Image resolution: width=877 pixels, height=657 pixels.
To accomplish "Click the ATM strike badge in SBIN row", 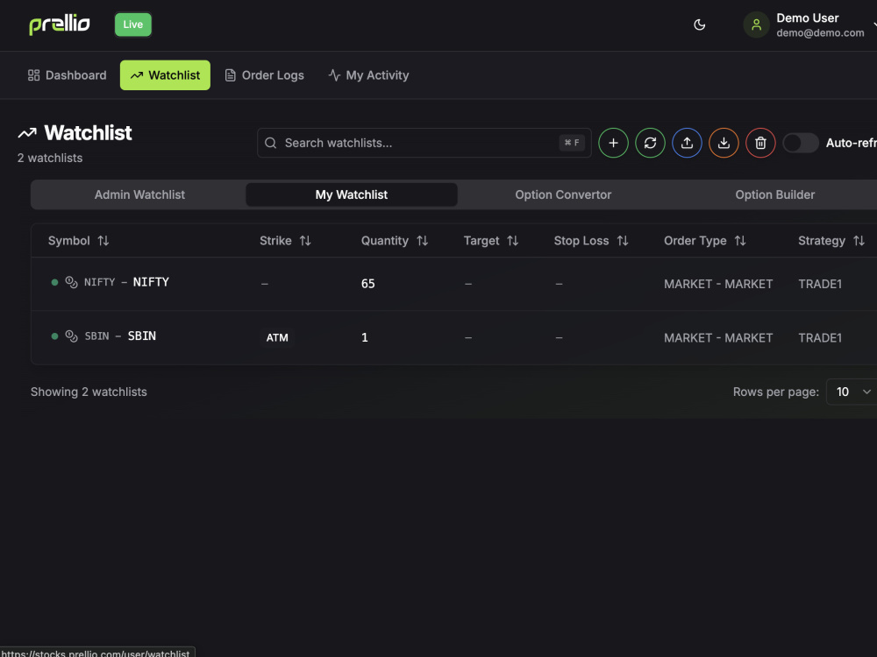I will click(x=277, y=337).
